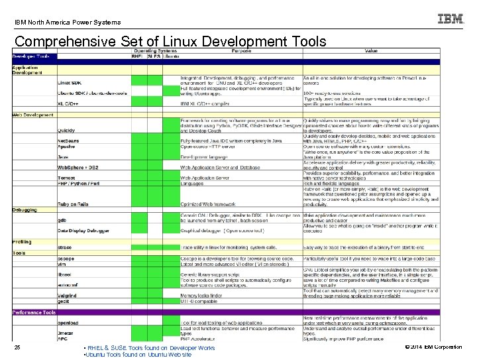Click the 'Ubuntu SDK / ubuntu-dev-tools' tool name
Image resolution: width=477 pixels, height=358 pixels.
(x=92, y=93)
